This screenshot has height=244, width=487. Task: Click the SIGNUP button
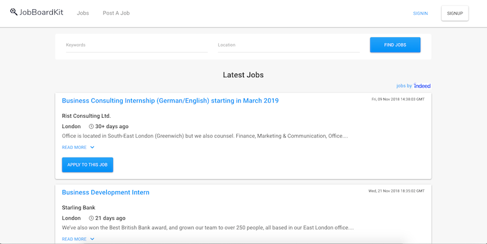pos(455,13)
